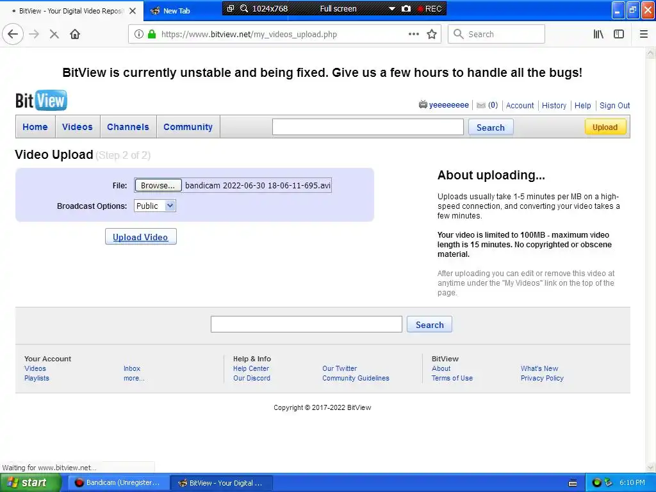Image resolution: width=656 pixels, height=492 pixels.
Task: Open About footer link
Action: click(x=441, y=368)
